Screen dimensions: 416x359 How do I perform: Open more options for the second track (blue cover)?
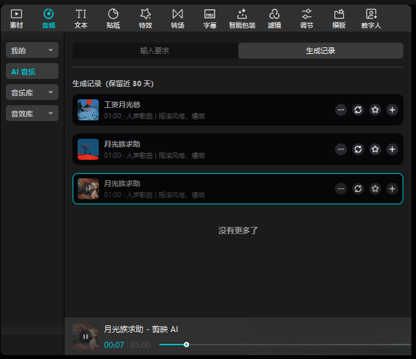341,149
